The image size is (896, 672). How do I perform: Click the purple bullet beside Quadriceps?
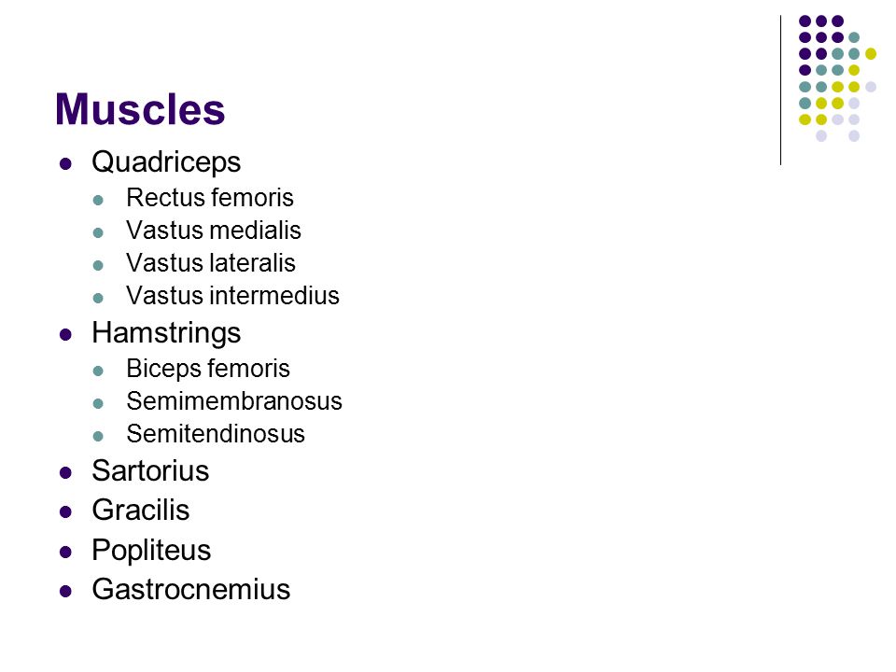coord(65,164)
